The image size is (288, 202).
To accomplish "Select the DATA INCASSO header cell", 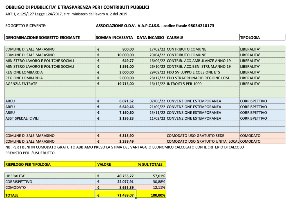I will [x=151, y=37].
